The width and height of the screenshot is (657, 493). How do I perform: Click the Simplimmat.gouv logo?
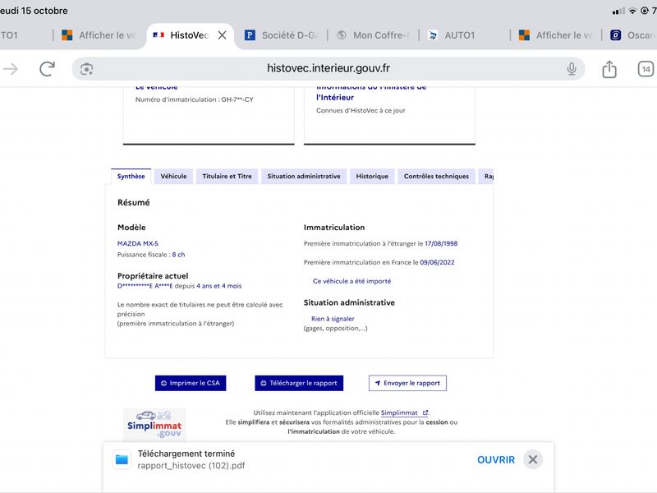[154, 424]
